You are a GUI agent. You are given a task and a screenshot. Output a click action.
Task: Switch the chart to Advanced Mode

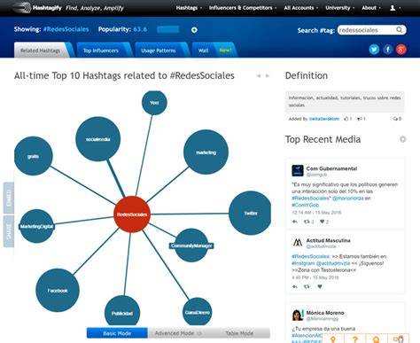tap(178, 333)
